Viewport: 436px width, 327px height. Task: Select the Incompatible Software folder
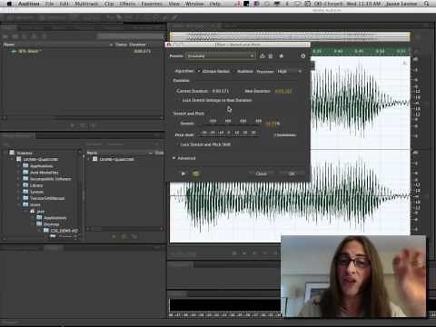(47, 179)
